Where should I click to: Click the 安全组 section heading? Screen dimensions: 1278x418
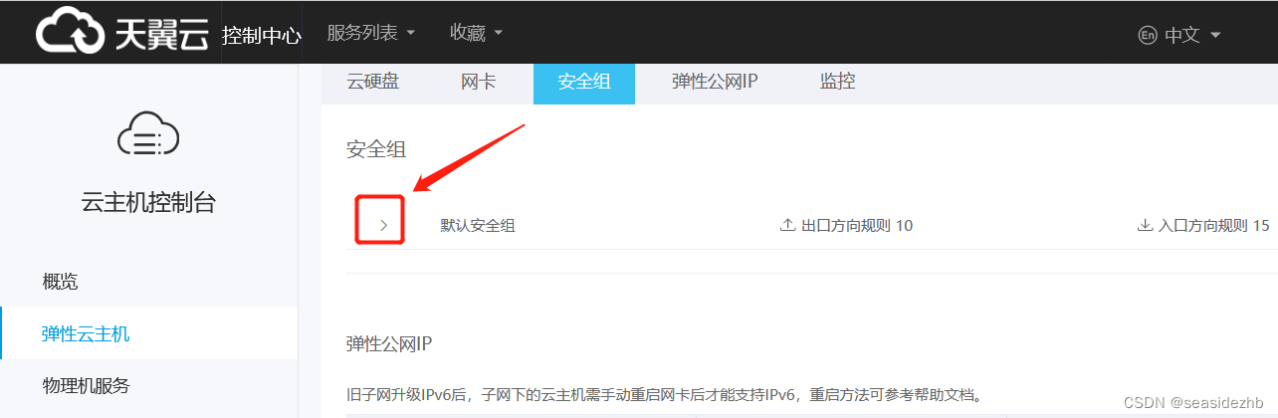click(x=376, y=149)
